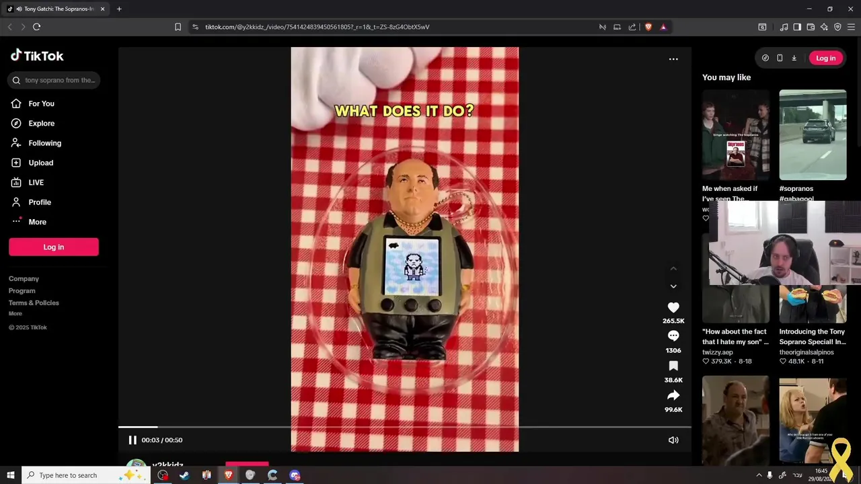Click the address bar URL

click(317, 27)
